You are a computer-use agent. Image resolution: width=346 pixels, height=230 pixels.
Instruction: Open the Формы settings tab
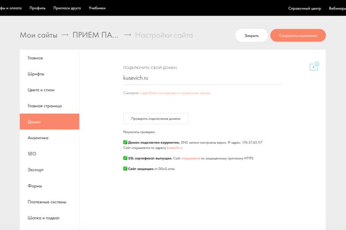pos(49,186)
